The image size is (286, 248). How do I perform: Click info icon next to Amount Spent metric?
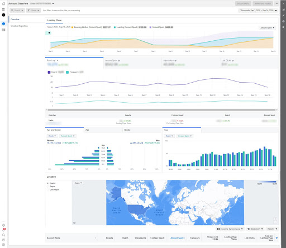tap(119, 60)
